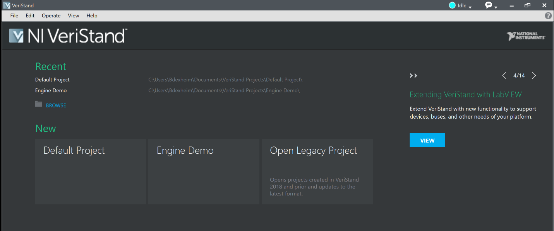Viewport: 554px width, 231px height.
Task: Select the Open Legacy Project tile
Action: coord(317,172)
